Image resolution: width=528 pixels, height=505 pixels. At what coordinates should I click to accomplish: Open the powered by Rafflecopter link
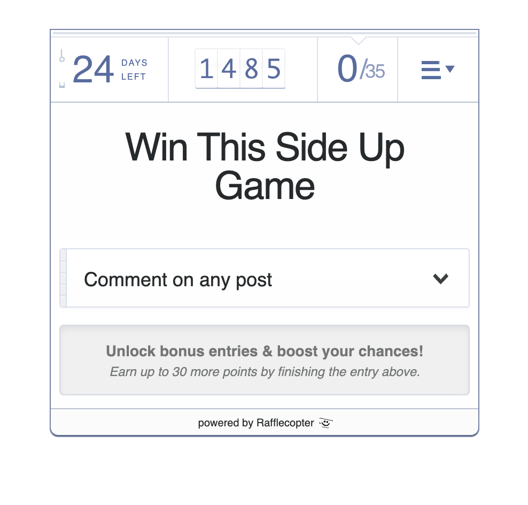point(256,423)
